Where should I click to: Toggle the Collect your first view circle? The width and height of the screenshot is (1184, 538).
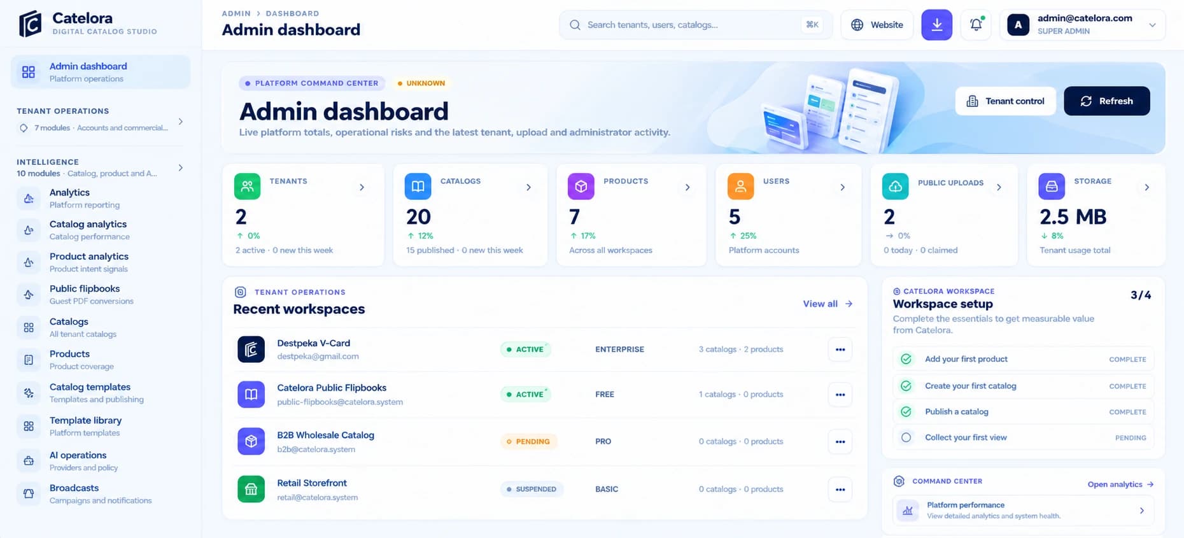click(x=906, y=437)
